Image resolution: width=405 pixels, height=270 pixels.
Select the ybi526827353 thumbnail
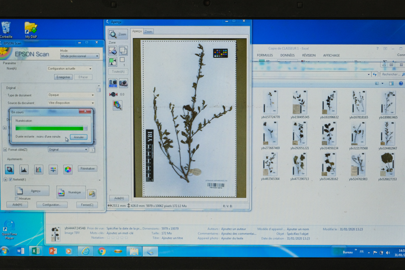387,167
